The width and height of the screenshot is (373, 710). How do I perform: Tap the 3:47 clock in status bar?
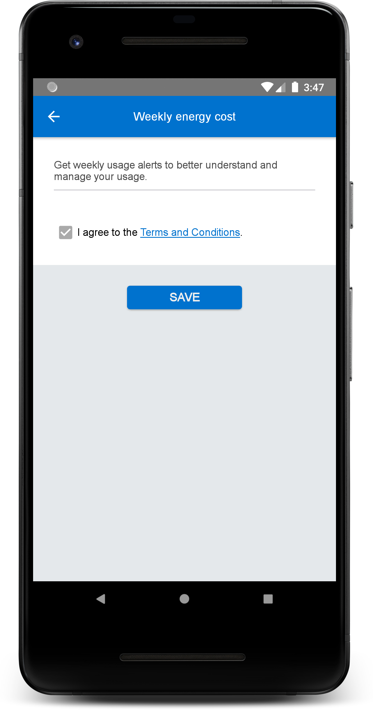[x=314, y=87]
